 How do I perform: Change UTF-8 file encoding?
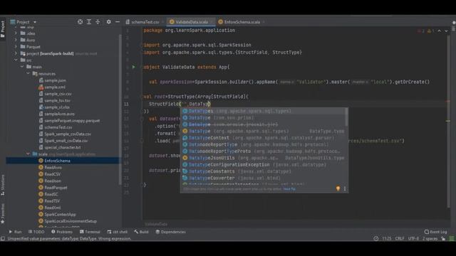pos(413,239)
